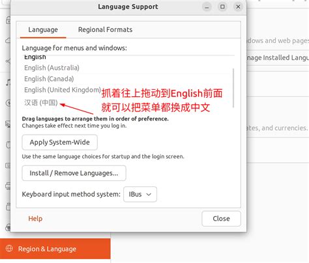Open Install / Remove Languages dialog
The height and width of the screenshot is (263, 309).
[74, 173]
